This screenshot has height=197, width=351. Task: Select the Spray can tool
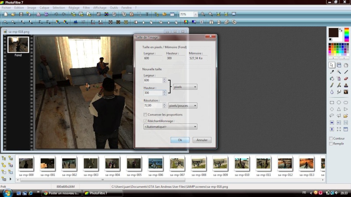(339, 78)
